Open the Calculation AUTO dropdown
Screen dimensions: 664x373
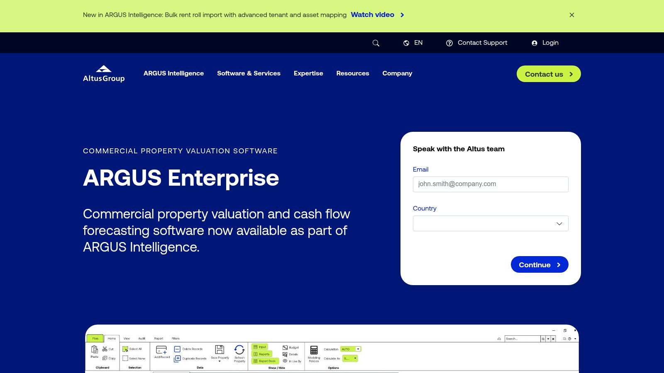pos(358,349)
